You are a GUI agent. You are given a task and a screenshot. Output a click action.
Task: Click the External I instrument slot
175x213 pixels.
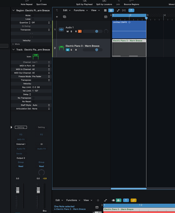pyautogui.click(x=21, y=144)
